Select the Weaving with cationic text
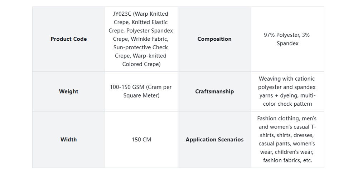The height and width of the screenshot is (175, 358). pos(287,79)
